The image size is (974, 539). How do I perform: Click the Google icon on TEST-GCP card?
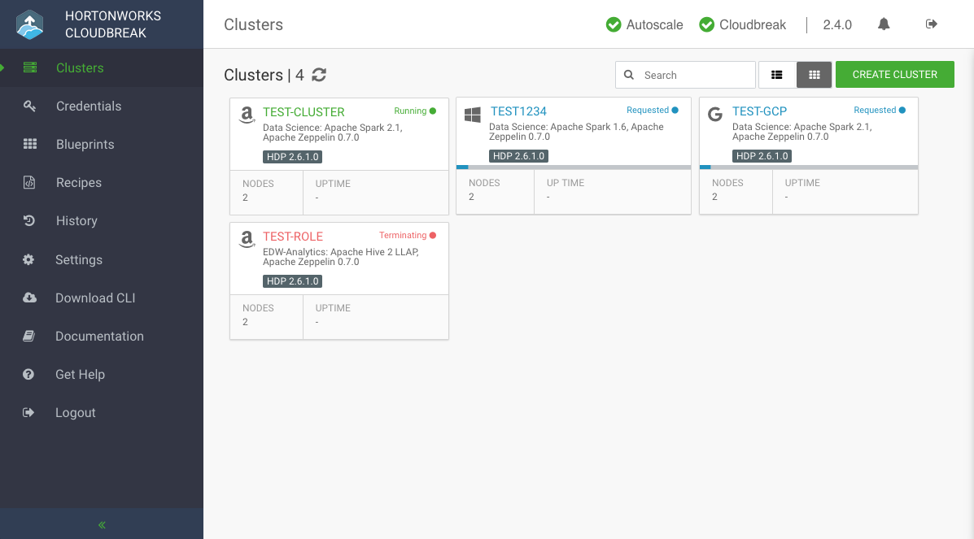tap(715, 115)
